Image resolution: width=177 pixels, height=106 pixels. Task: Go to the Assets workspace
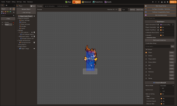(108, 2)
